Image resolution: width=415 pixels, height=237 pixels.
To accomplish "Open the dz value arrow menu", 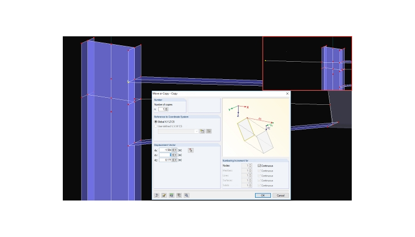I will (176, 160).
